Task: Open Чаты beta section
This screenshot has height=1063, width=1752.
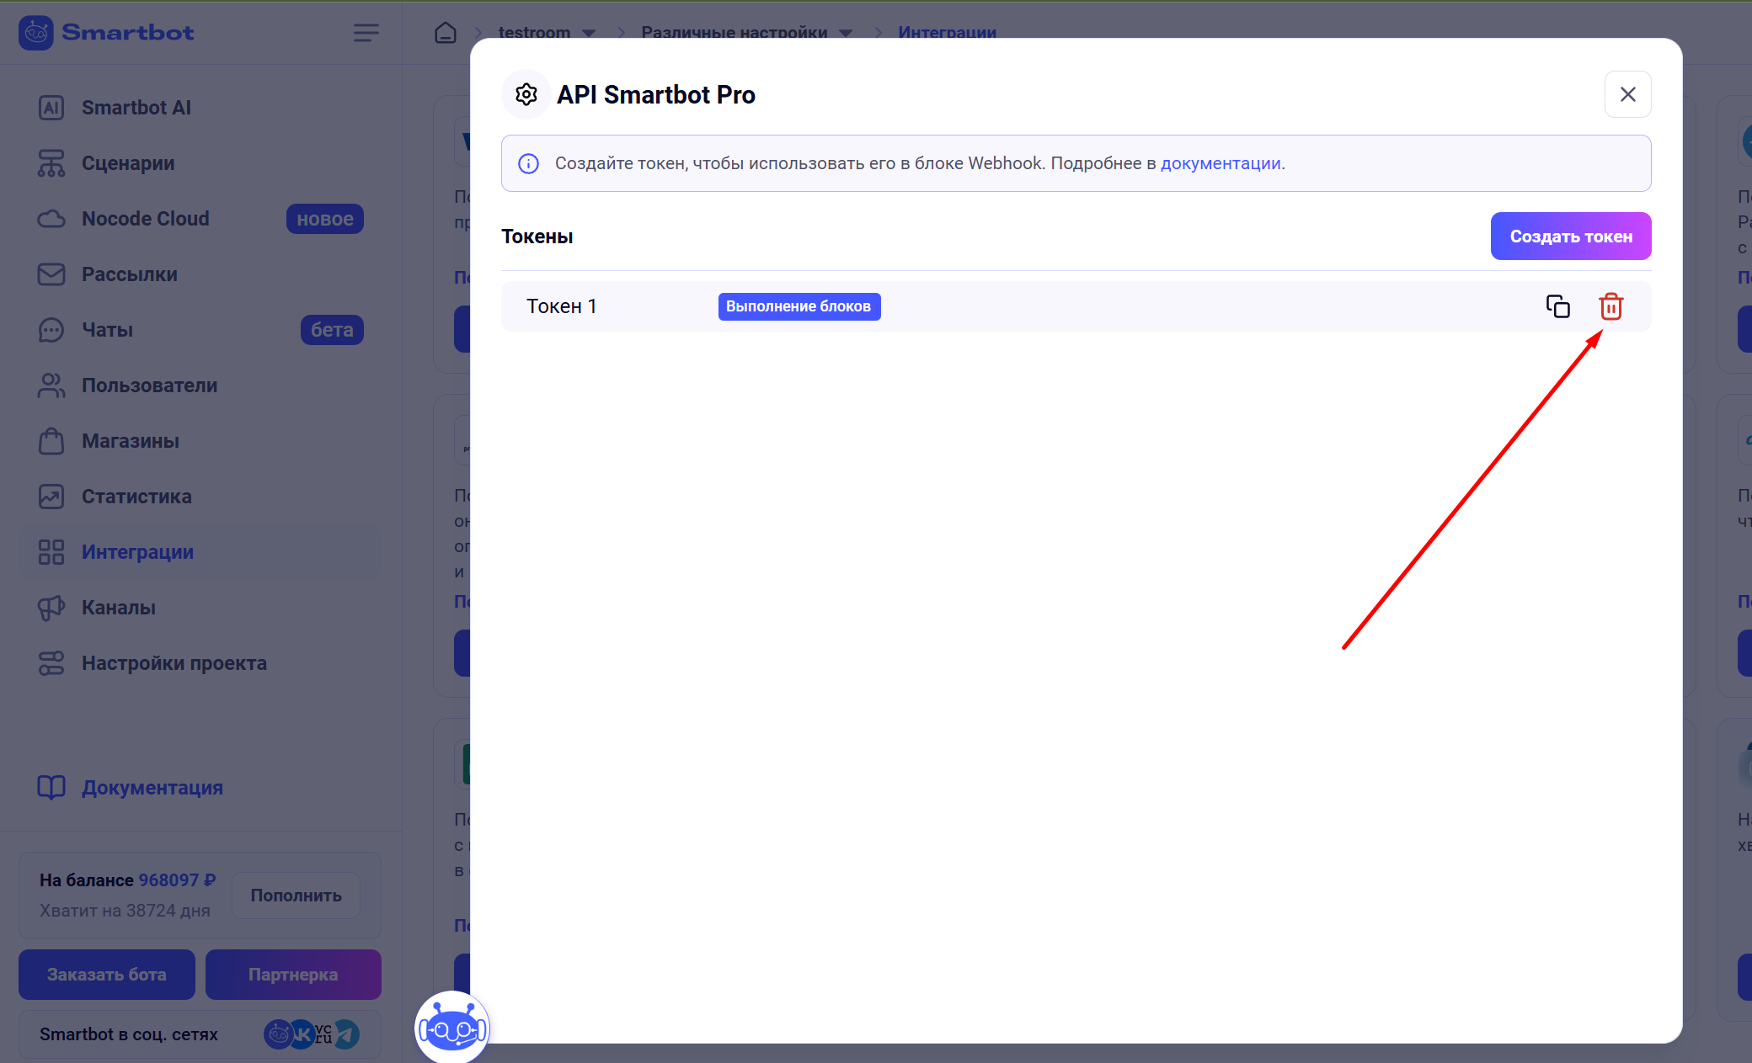Action: (107, 330)
